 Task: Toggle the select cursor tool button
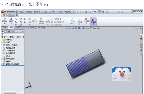(x=11, y=15)
